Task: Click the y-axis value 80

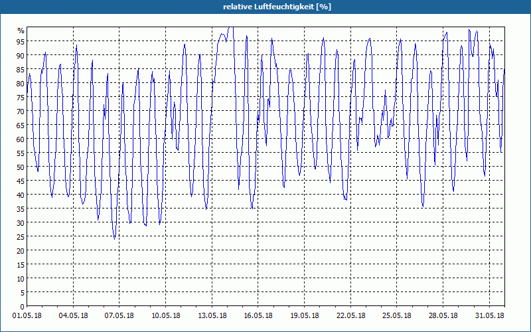Action: [21, 84]
